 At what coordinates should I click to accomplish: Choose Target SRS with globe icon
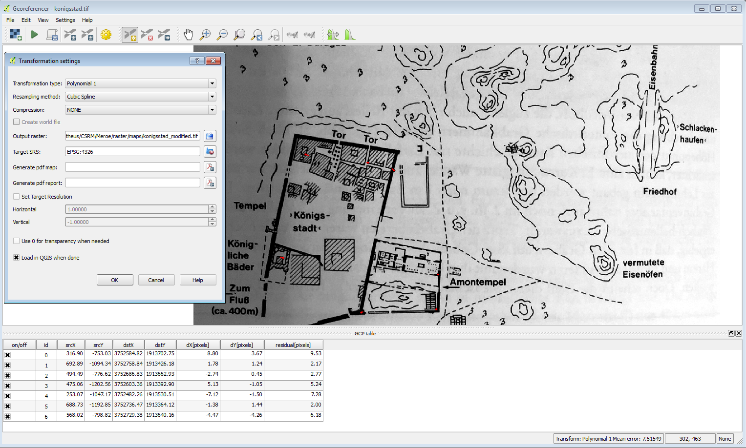(210, 152)
